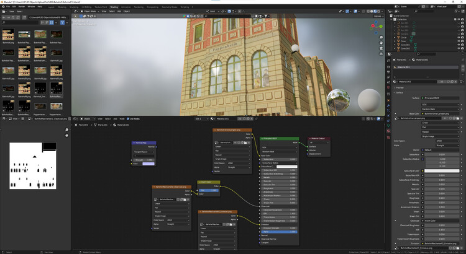This screenshot has width=466, height=254.
Task: Toggle viewport overlays button
Action: click(355, 11)
